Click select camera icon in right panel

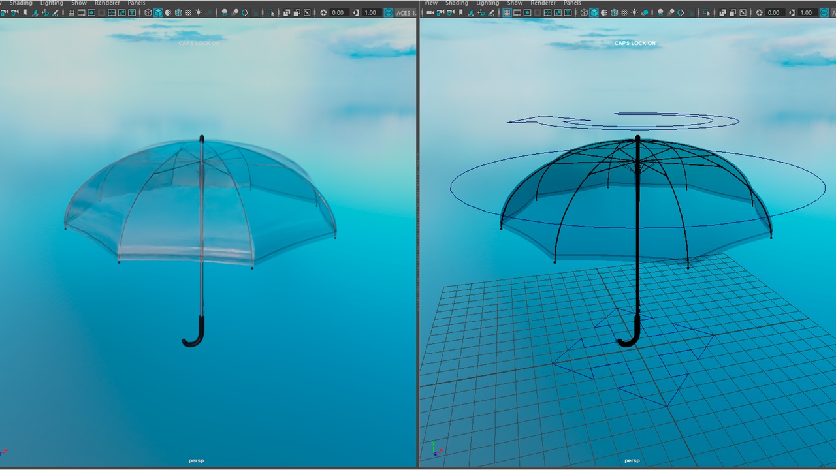coord(430,12)
